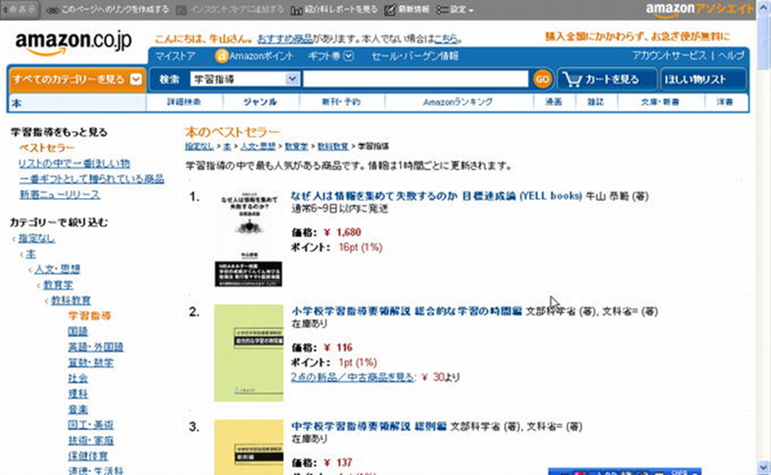
Task: Open the cart via カートを見る
Action: click(608, 80)
